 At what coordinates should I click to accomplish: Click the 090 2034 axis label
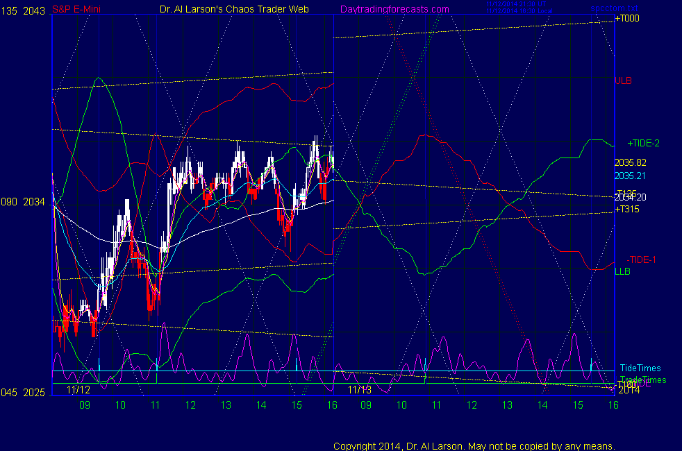pos(23,202)
